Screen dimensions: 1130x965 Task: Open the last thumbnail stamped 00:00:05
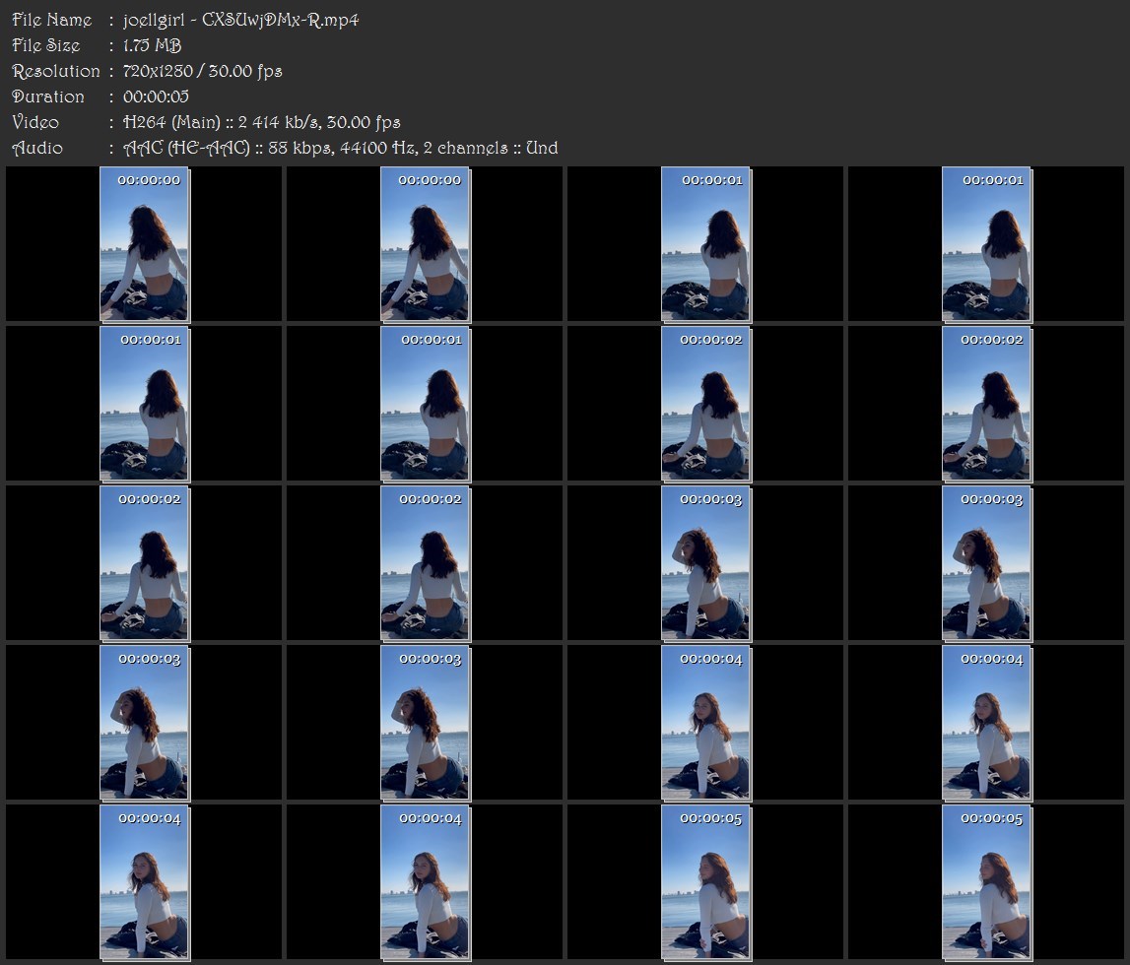pyautogui.click(x=986, y=882)
